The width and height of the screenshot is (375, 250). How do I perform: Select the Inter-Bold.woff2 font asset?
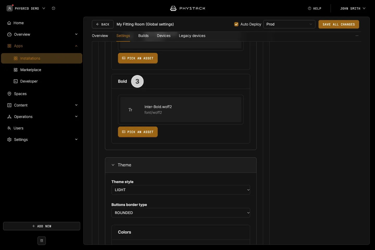point(181,110)
